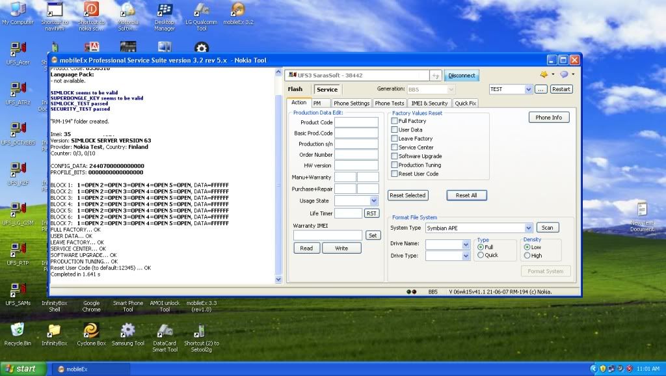The width and height of the screenshot is (666, 376).
Task: Switch to the Flash tab
Action: (x=295, y=89)
